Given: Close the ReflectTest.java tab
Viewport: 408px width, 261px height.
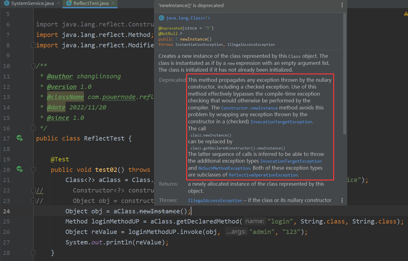Looking at the screenshot, I should 114,4.
